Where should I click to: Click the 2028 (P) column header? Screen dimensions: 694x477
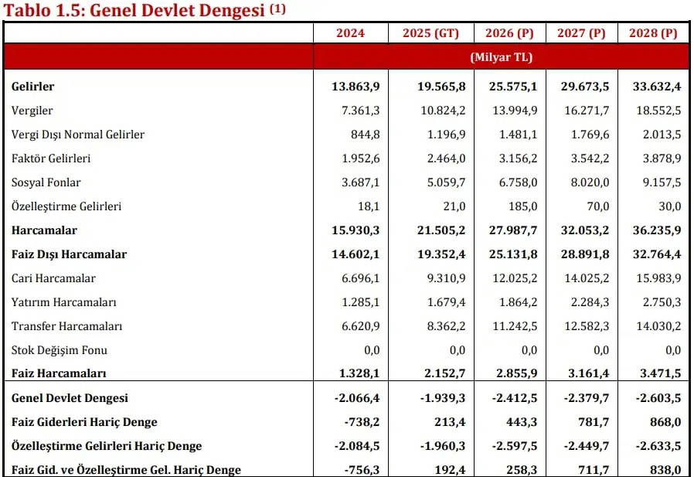pos(653,33)
